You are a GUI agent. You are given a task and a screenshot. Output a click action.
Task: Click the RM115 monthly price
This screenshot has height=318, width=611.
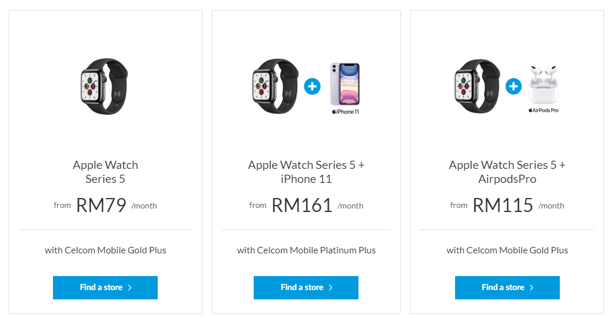[x=503, y=205]
